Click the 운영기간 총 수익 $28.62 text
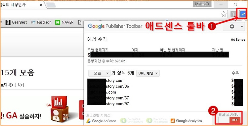Image resolution: width=248 pixels, height=126 pixels. [106, 61]
